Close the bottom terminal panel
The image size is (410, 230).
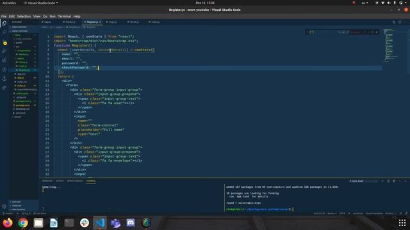click(x=406, y=181)
